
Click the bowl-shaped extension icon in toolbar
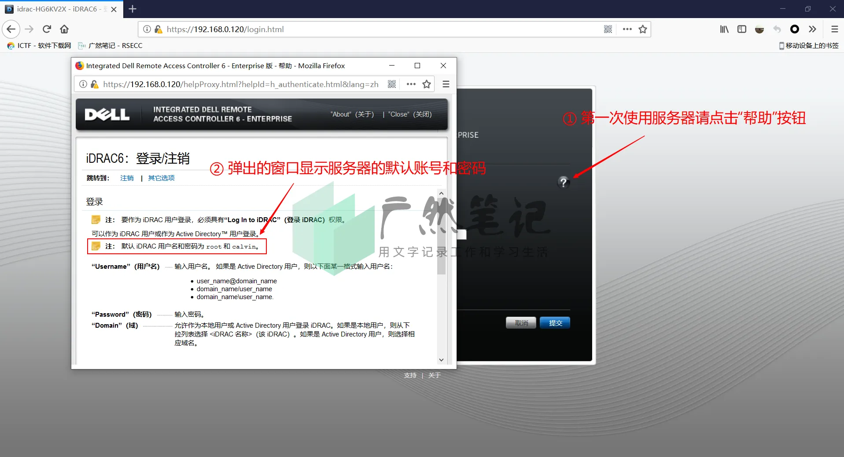(759, 29)
